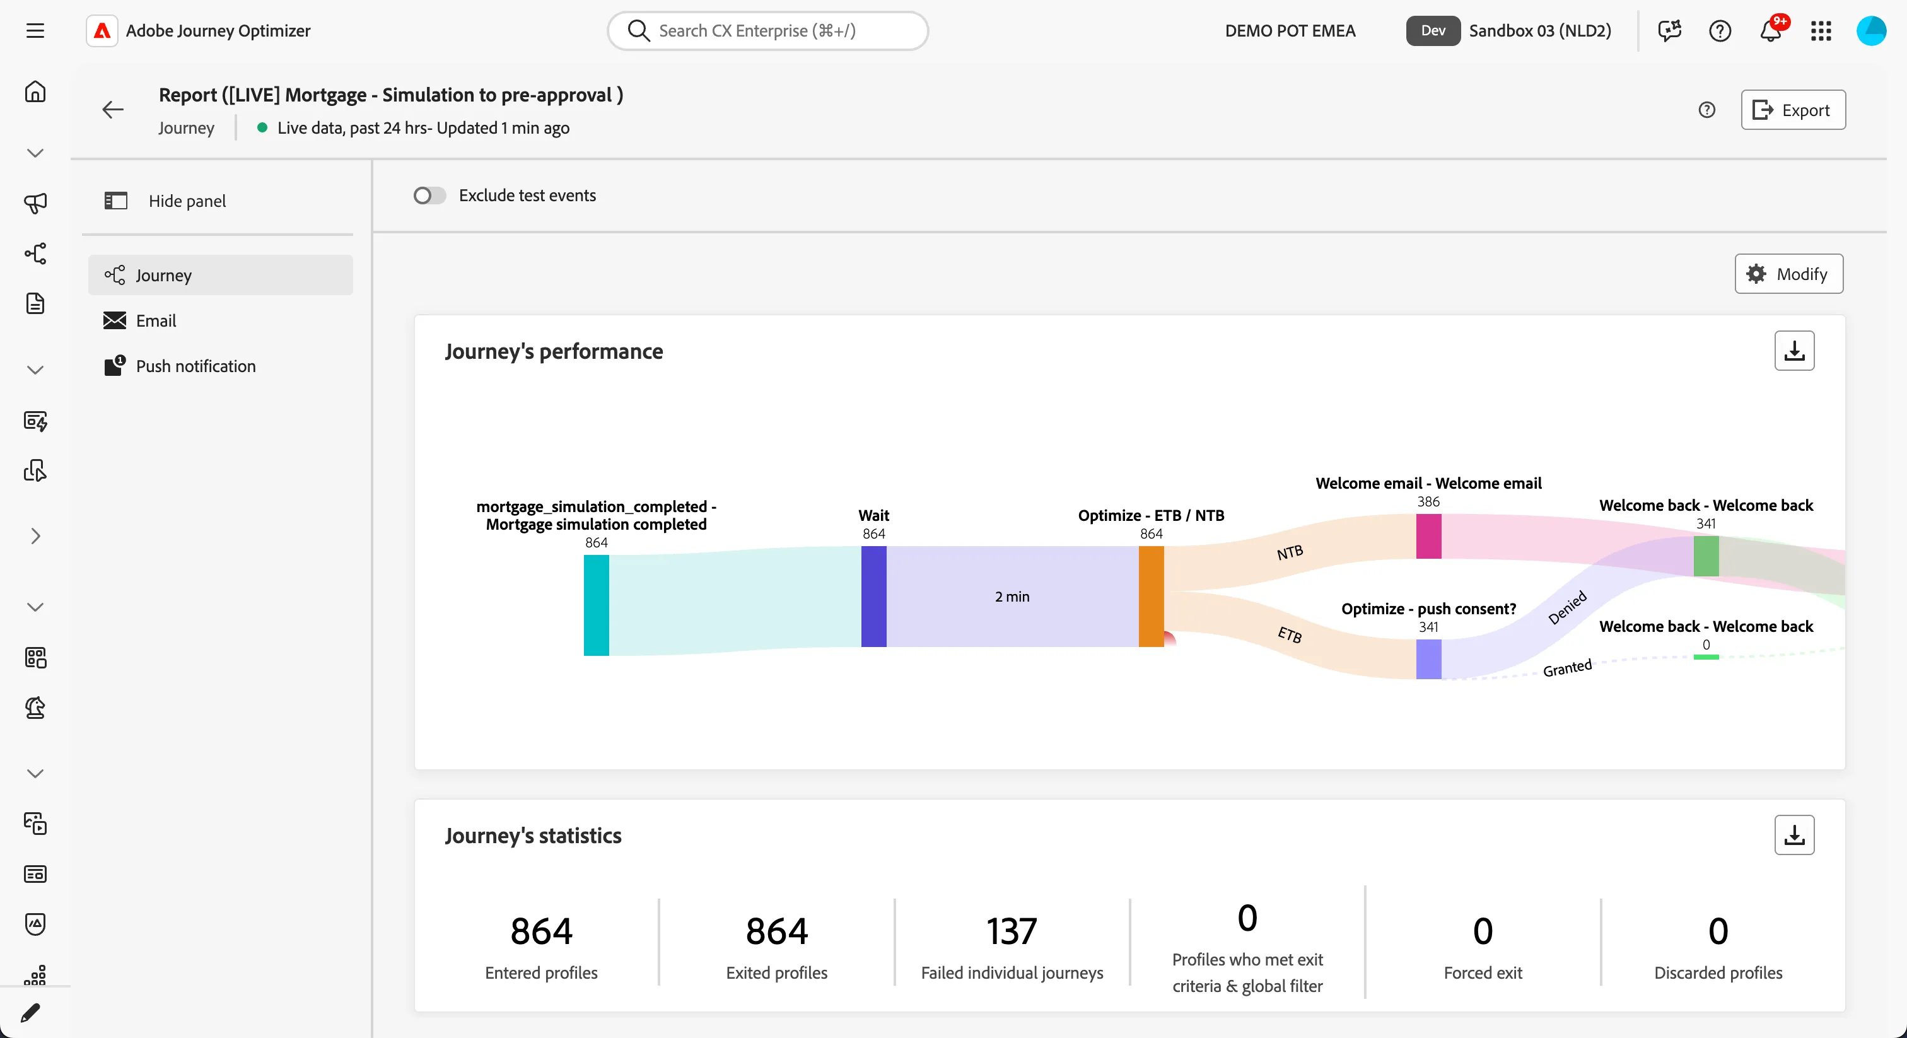Open the Home icon in sidebar

coord(35,92)
